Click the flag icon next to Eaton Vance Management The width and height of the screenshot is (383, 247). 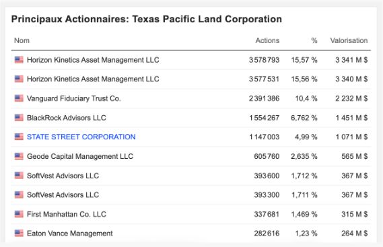click(19, 234)
